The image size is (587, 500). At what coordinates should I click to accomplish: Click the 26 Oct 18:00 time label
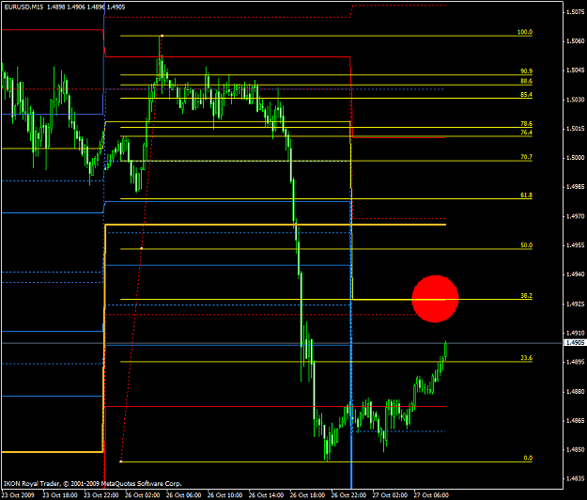[307, 495]
